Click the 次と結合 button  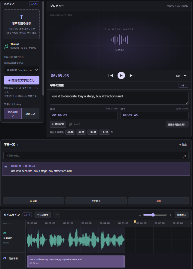click(96, 201)
